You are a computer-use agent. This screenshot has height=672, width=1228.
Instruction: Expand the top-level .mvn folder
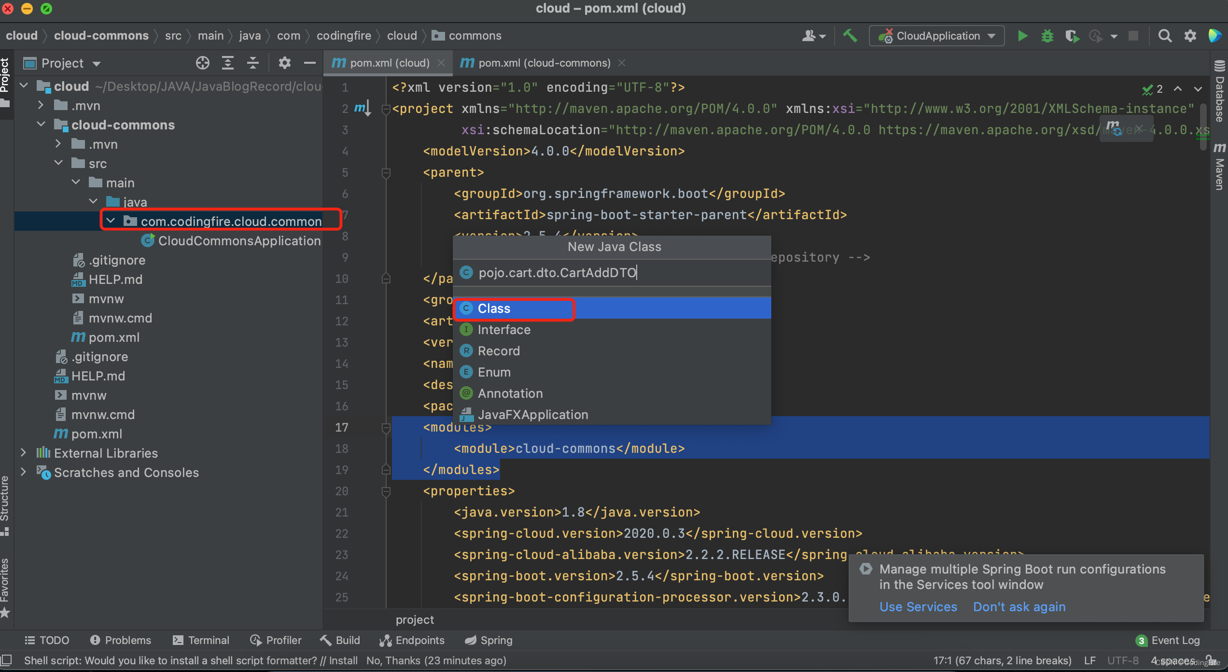(x=41, y=105)
